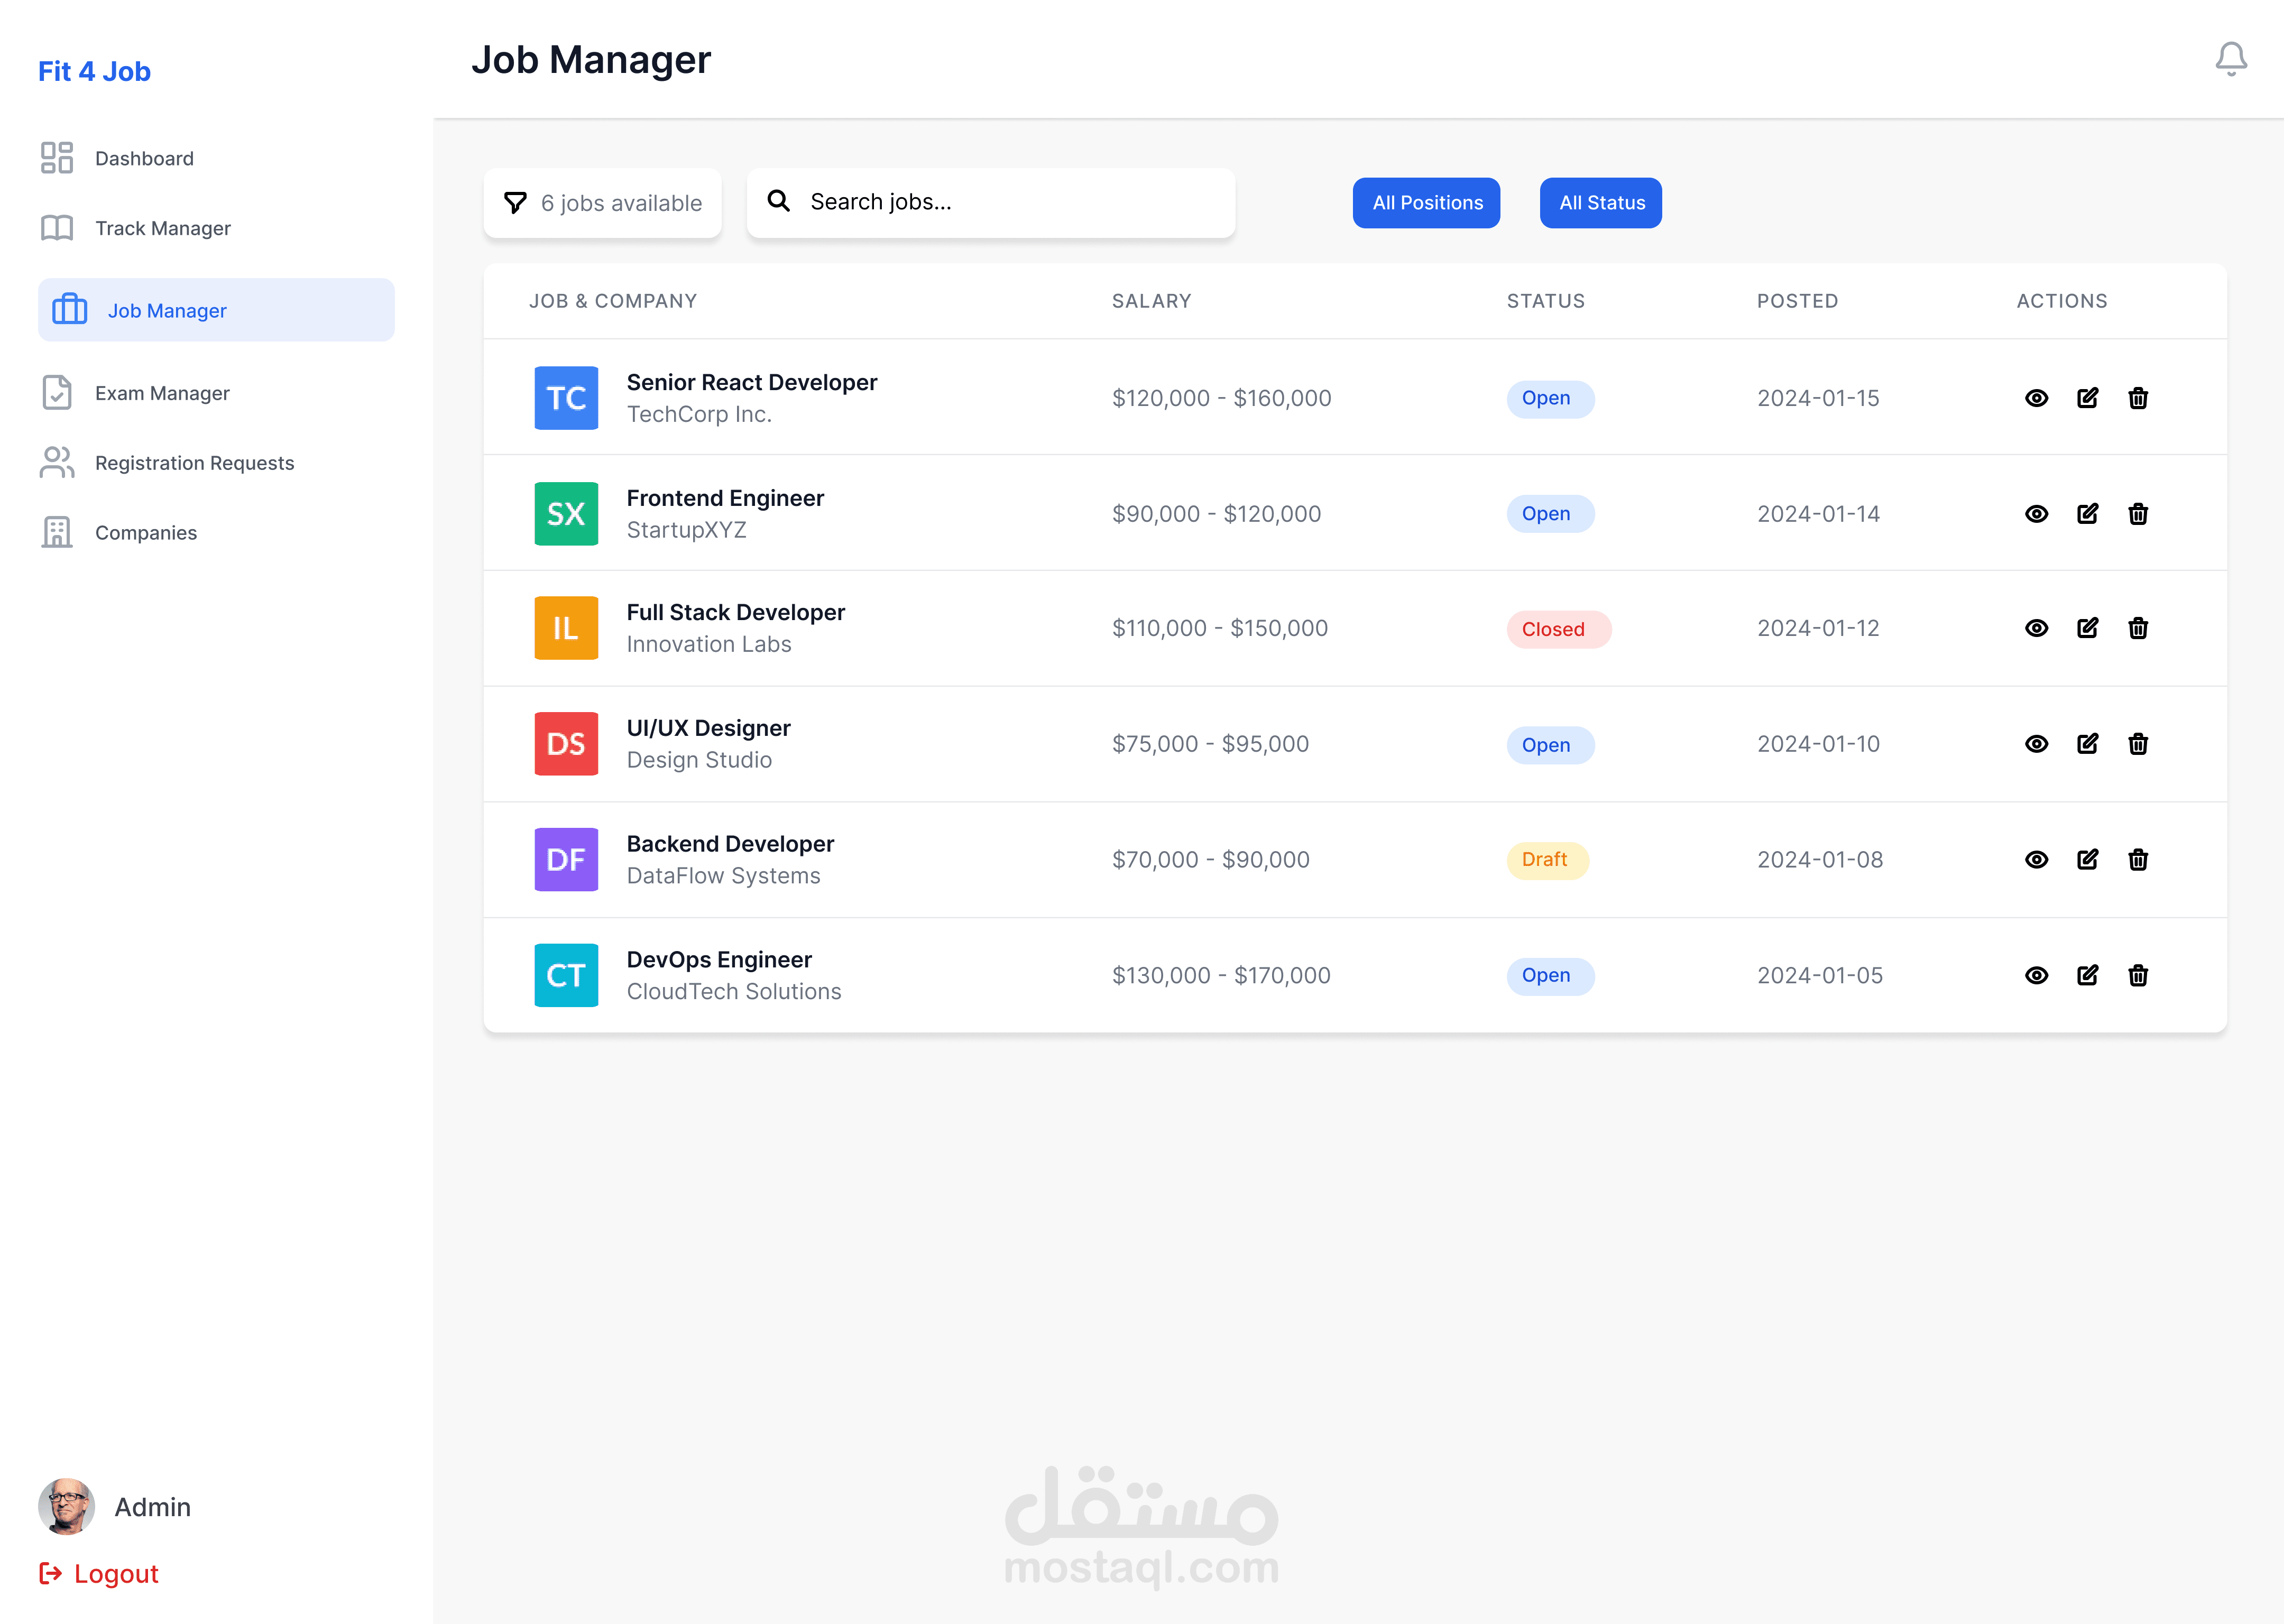
Task: Click the Search jobs input field
Action: [1010, 202]
